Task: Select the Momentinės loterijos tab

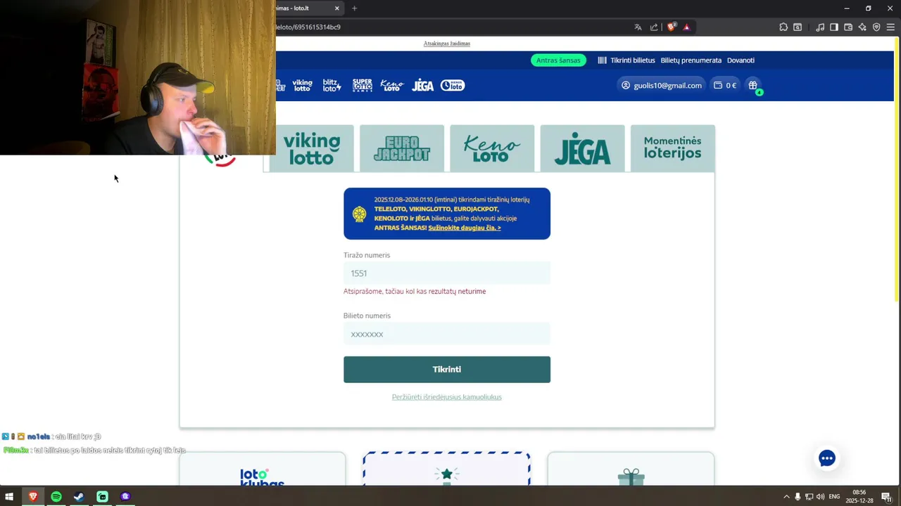Action: click(x=672, y=148)
